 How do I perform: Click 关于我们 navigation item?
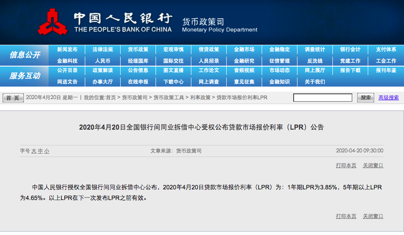(315, 81)
